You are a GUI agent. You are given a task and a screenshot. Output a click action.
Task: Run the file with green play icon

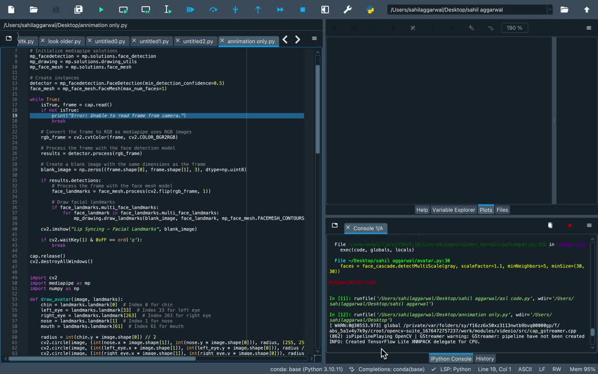(101, 9)
